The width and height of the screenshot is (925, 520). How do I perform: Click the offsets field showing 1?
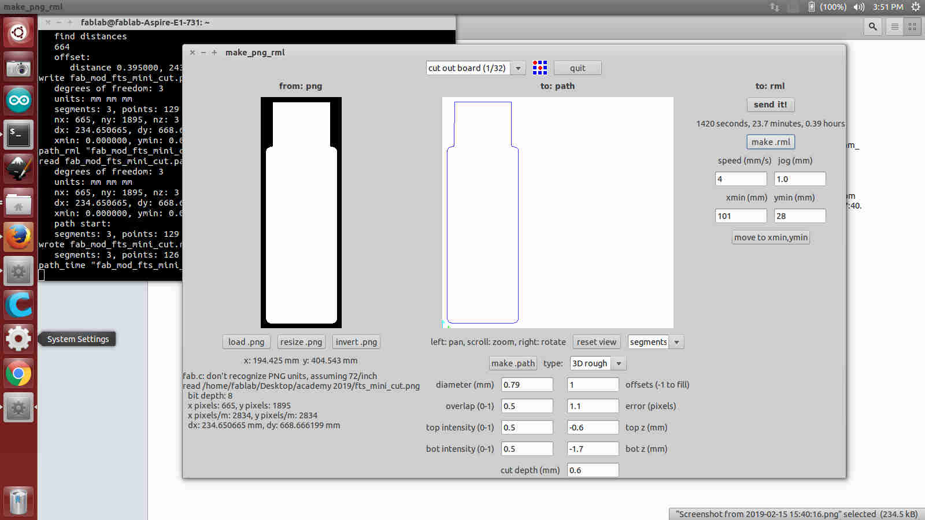pyautogui.click(x=593, y=385)
